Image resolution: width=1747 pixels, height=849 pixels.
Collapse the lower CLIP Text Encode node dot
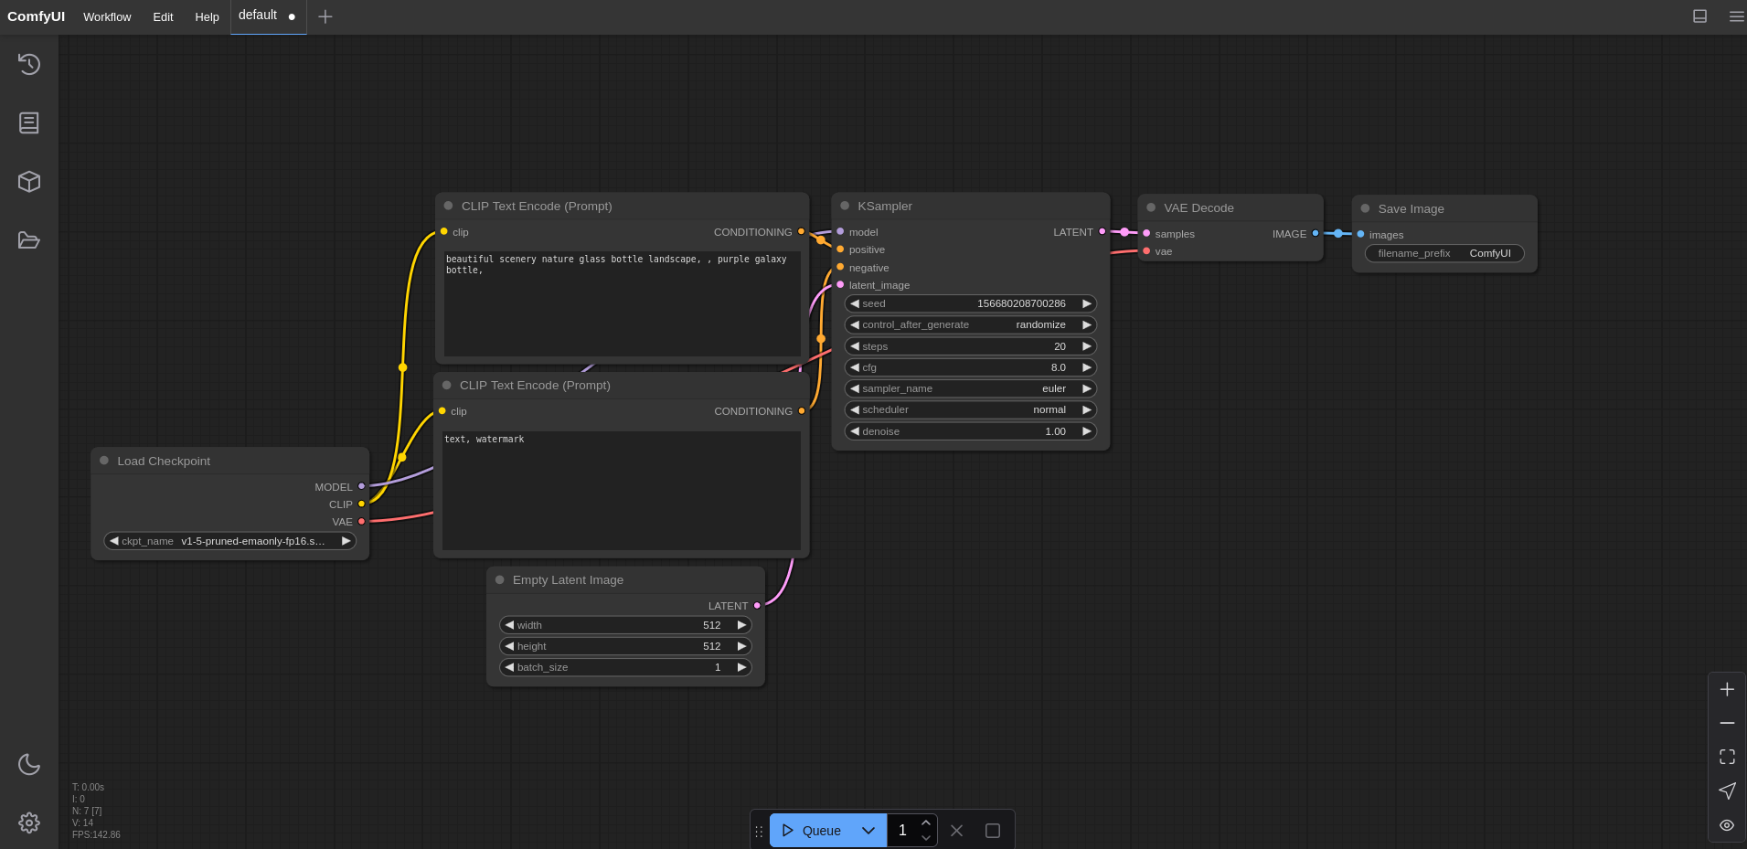[x=446, y=385]
